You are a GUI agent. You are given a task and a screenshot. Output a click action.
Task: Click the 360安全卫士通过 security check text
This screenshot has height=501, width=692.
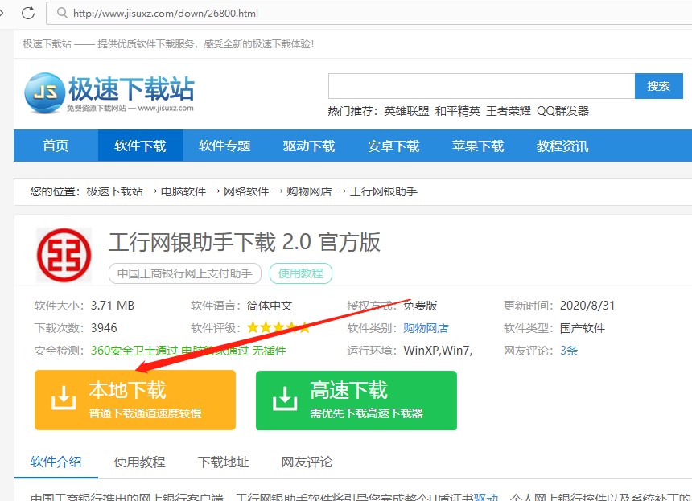pyautogui.click(x=134, y=351)
